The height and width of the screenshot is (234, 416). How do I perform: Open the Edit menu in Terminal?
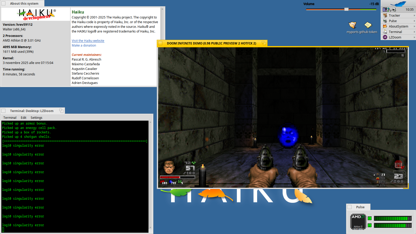23,118
